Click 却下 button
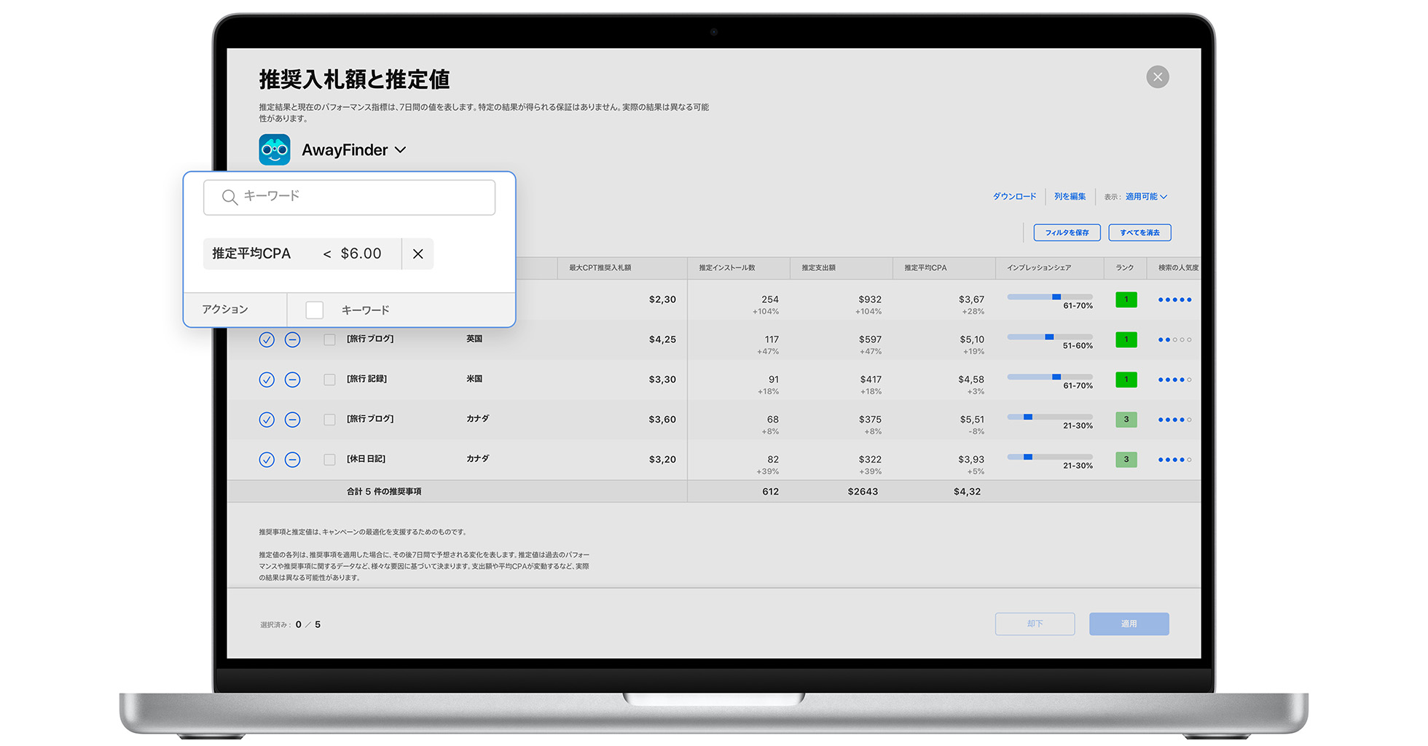 pos(1035,624)
